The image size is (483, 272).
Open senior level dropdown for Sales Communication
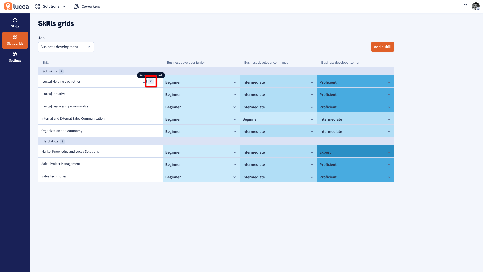(356, 119)
